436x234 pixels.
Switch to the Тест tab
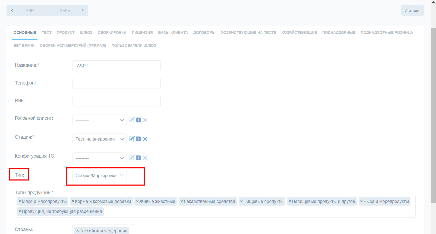46,32
